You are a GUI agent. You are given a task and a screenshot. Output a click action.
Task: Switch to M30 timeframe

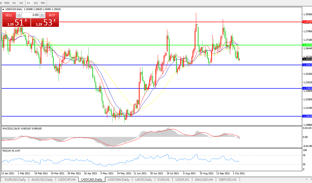(x=7, y=3)
